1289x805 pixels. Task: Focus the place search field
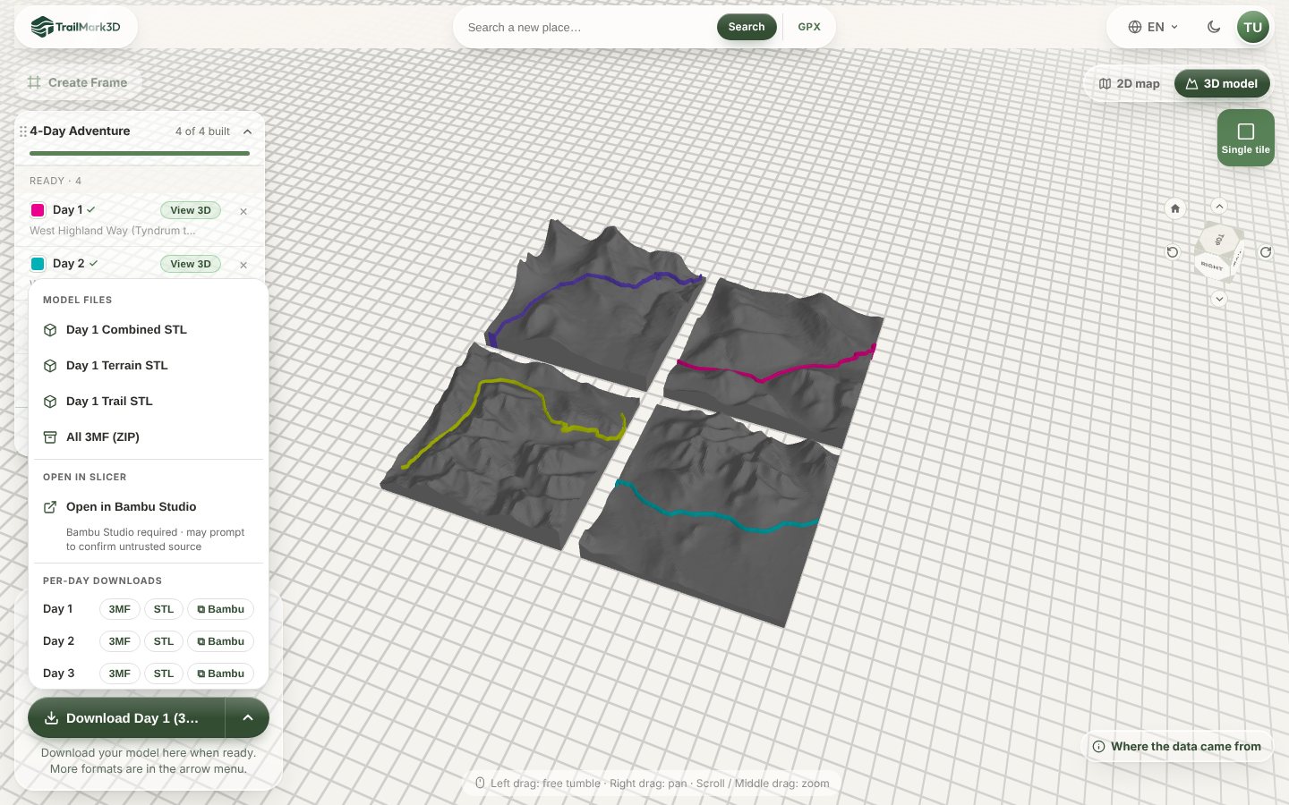tap(586, 27)
